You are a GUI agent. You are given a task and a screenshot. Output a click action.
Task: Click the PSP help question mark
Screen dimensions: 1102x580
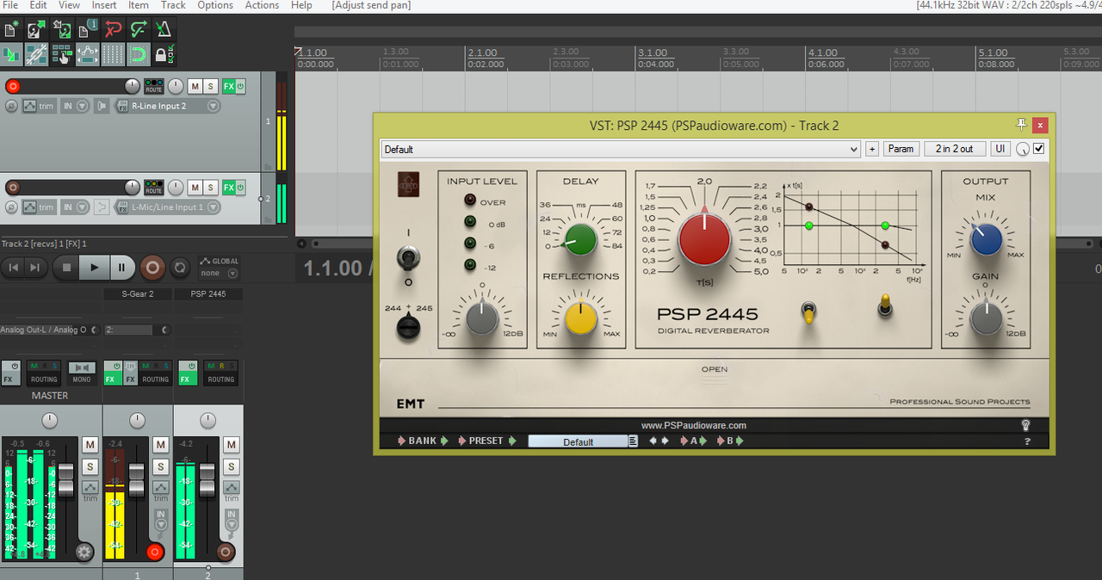click(1027, 441)
